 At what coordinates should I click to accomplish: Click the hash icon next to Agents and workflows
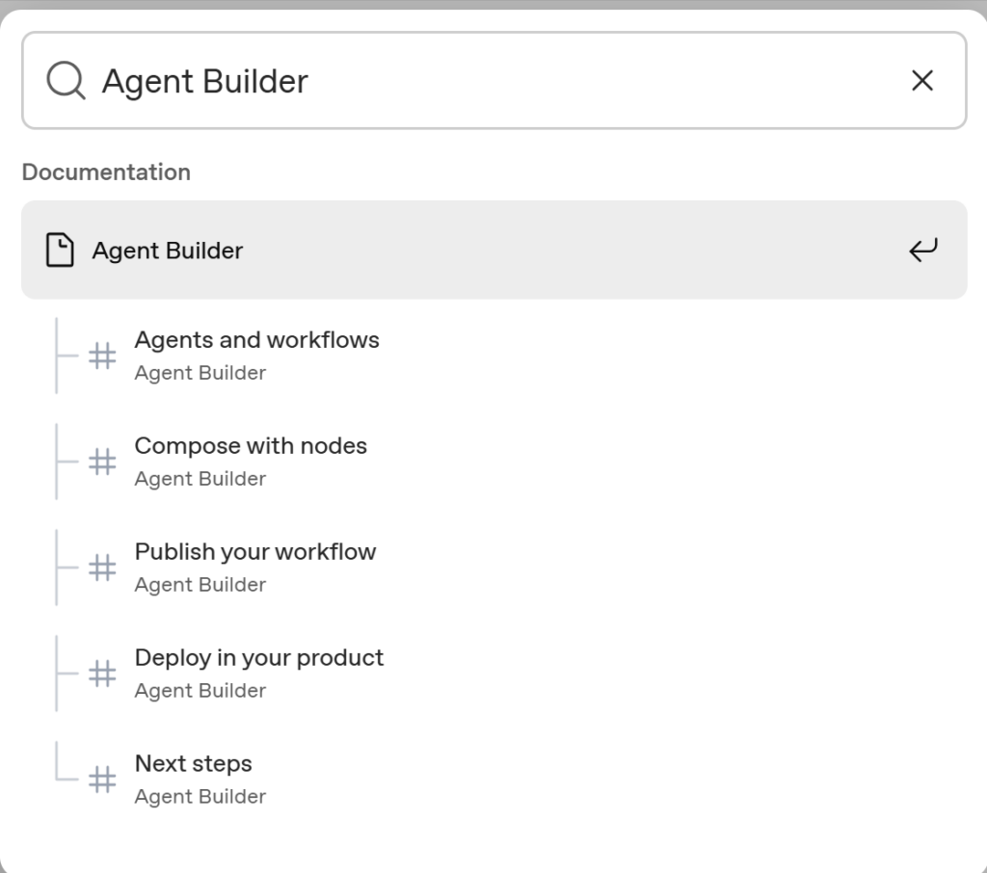102,357
